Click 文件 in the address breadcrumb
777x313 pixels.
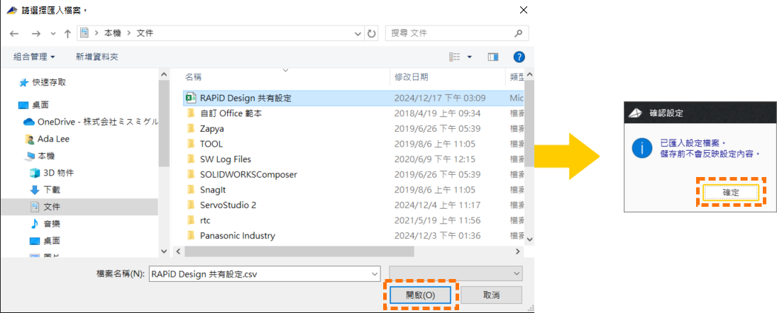point(145,33)
